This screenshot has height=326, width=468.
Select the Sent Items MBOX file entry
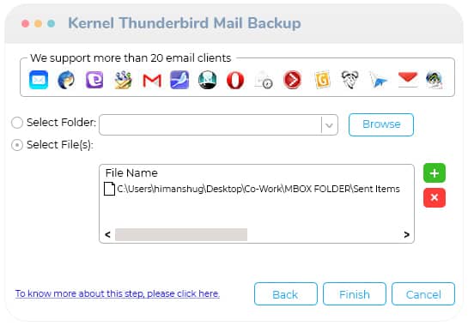click(x=252, y=189)
